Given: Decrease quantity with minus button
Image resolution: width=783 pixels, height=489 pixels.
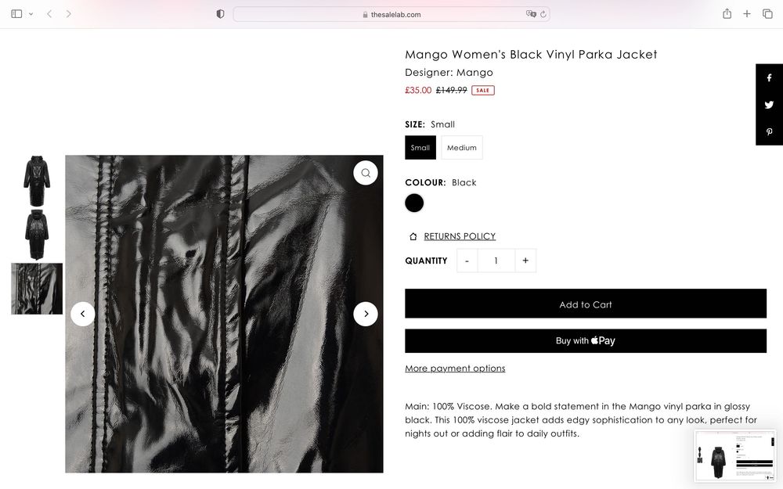Looking at the screenshot, I should pyautogui.click(x=467, y=261).
